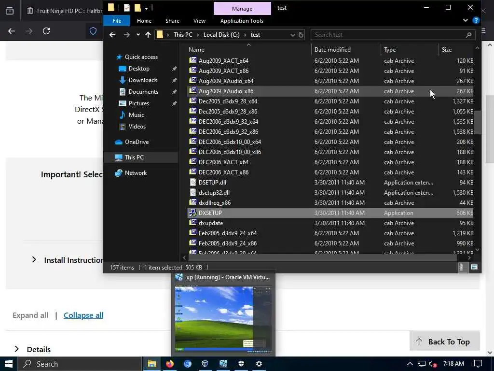Open the File ribbon tab
The width and height of the screenshot is (494, 371).
tap(117, 21)
